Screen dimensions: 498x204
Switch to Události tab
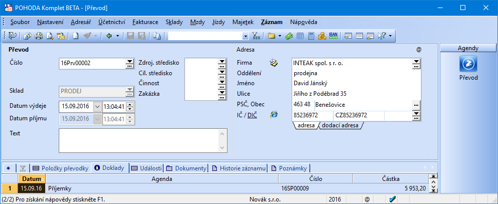pyautogui.click(x=147, y=168)
